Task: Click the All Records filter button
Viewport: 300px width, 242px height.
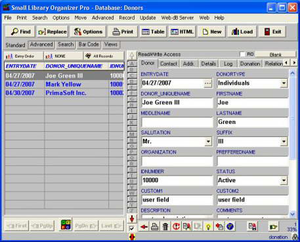Action: coord(104,56)
